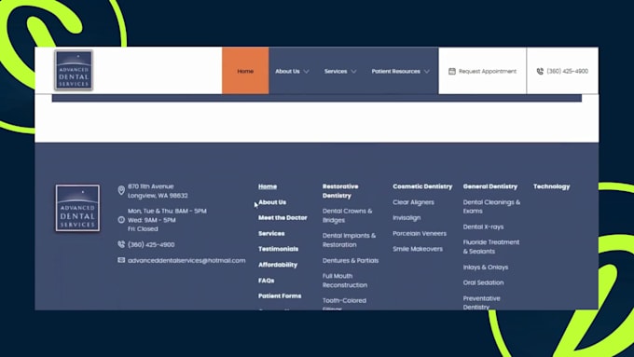Click the location pin icon in footer
This screenshot has width=634, height=357.
[x=121, y=190]
